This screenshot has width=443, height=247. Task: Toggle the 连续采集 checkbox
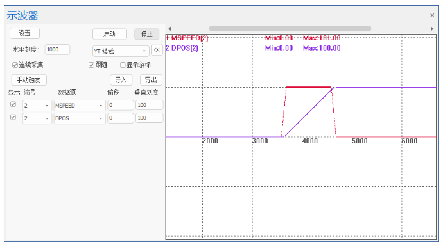tap(15, 65)
